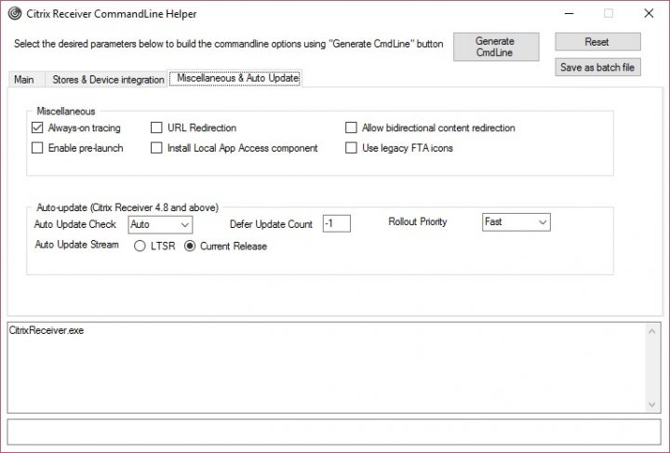Enable the pre-launch checkbox

(38, 148)
